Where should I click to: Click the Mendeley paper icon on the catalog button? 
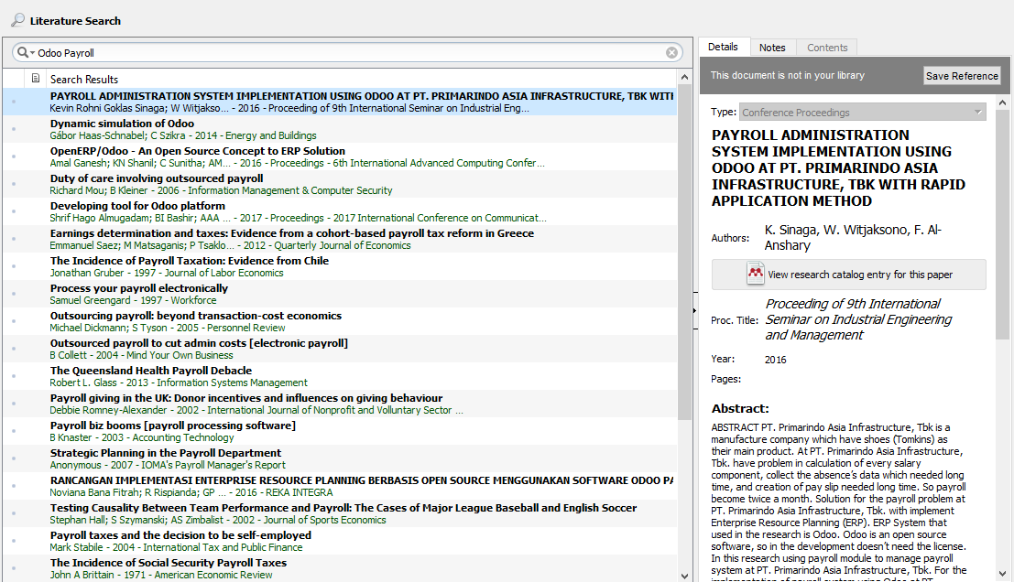[x=756, y=274]
